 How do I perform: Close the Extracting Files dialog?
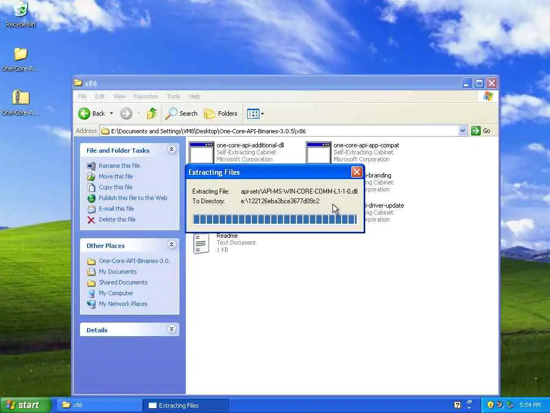pyautogui.click(x=357, y=172)
